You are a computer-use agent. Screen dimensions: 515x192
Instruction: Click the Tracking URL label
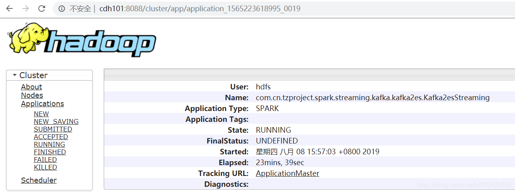pyautogui.click(x=224, y=174)
